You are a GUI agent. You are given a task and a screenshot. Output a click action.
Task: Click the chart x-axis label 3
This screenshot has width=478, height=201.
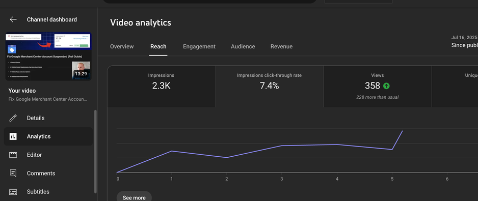pos(281,179)
